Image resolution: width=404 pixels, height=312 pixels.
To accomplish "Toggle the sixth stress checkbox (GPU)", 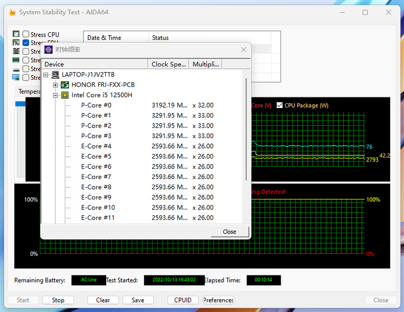I will pos(26,78).
